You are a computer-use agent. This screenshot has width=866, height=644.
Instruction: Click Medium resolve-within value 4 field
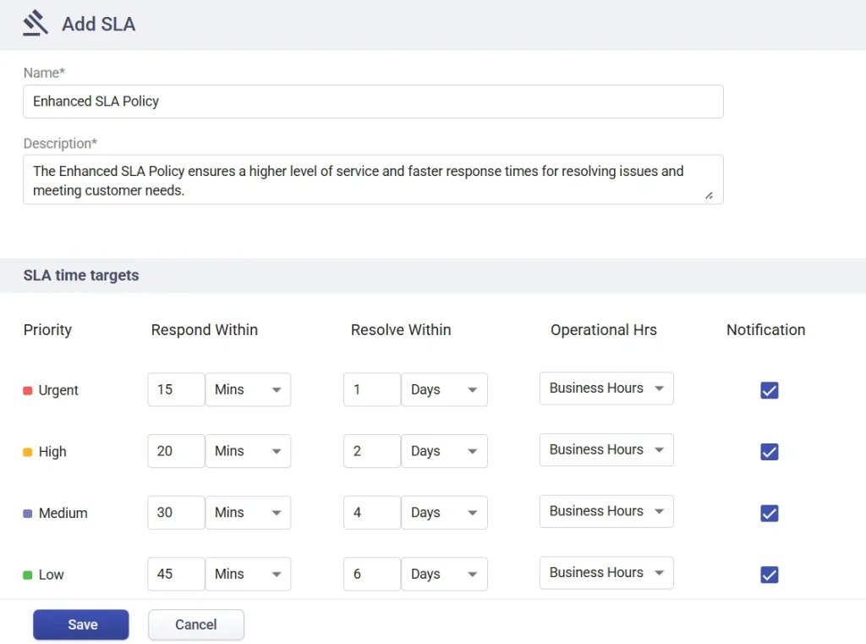click(372, 513)
